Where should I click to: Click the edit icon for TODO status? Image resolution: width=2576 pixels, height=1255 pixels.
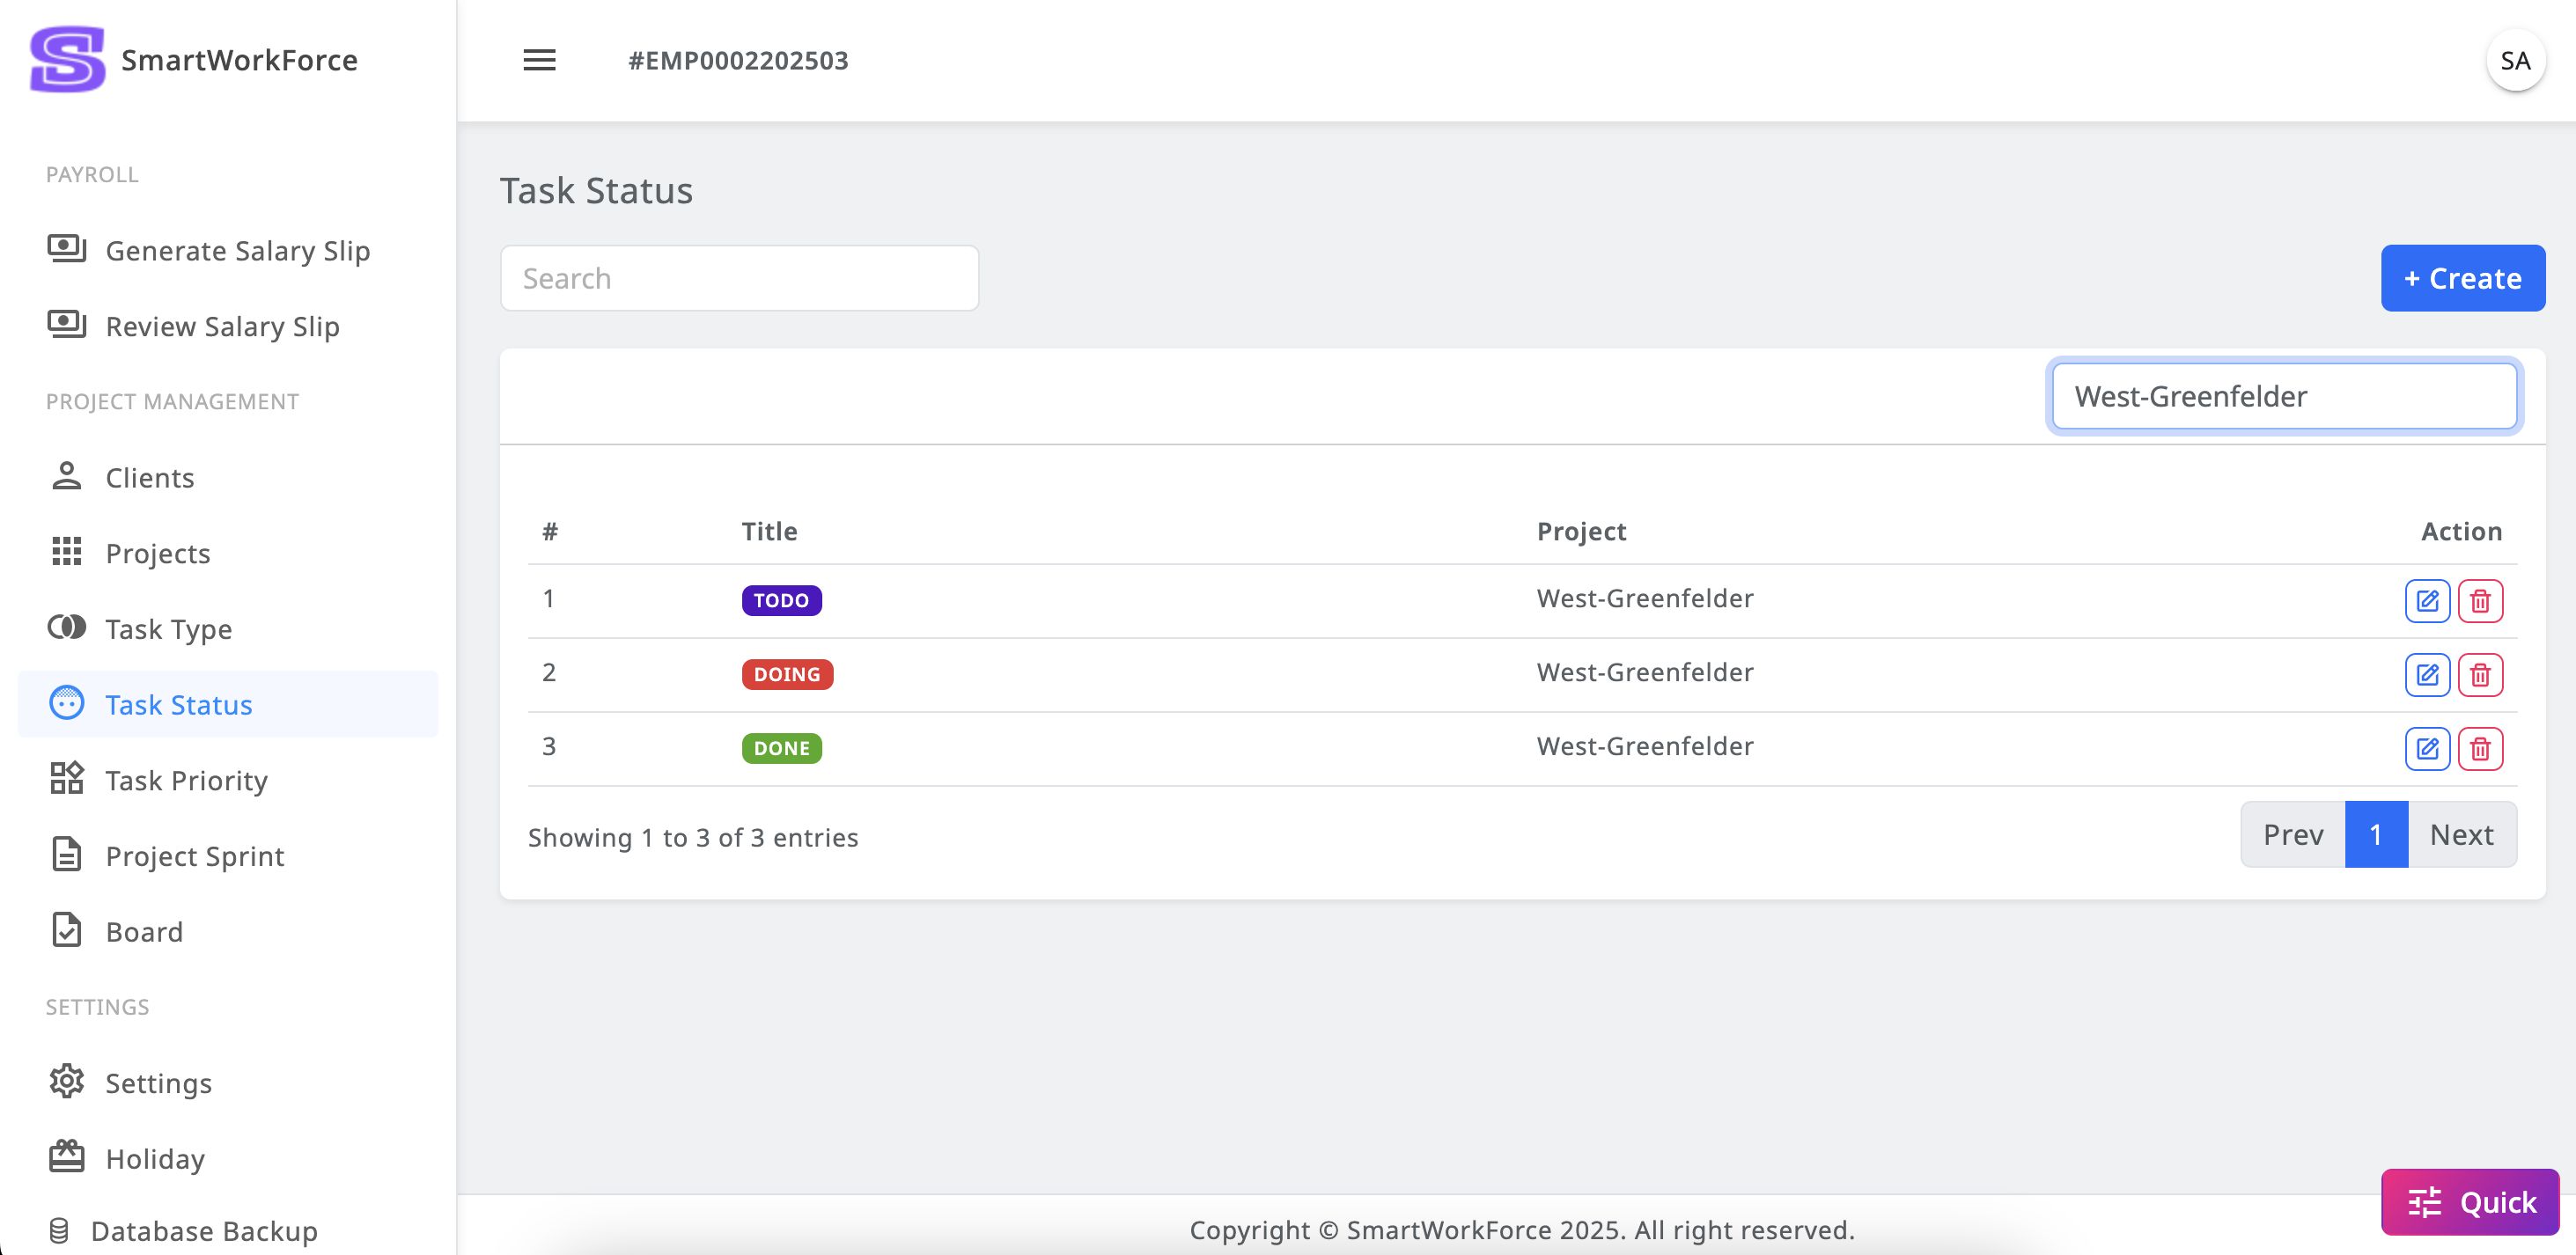point(2426,601)
